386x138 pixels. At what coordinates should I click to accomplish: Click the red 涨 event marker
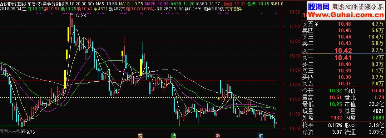pyautogui.click(x=218, y=136)
